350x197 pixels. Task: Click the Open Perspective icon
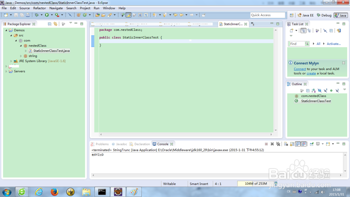click(292, 15)
